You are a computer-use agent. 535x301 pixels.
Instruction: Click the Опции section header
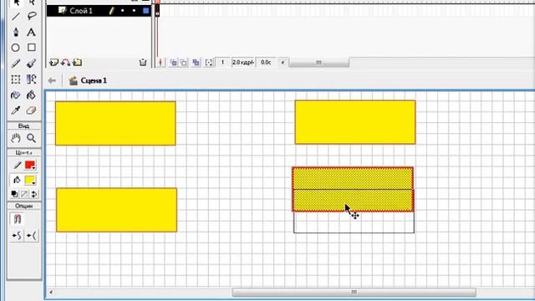pos(24,206)
